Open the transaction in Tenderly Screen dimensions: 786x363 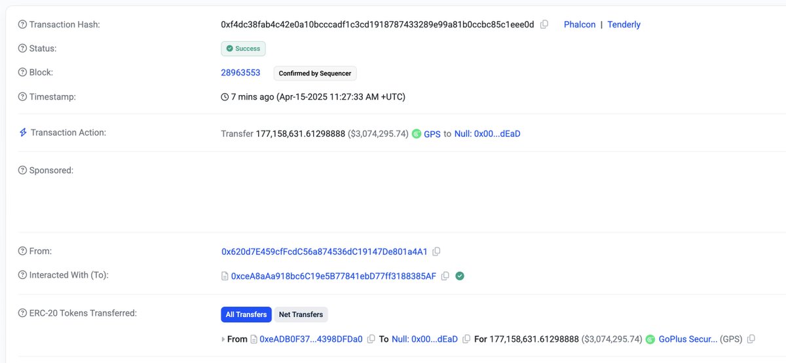624,25
